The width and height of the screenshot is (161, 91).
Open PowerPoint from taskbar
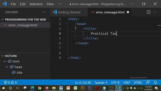pyautogui.click(x=68, y=88)
